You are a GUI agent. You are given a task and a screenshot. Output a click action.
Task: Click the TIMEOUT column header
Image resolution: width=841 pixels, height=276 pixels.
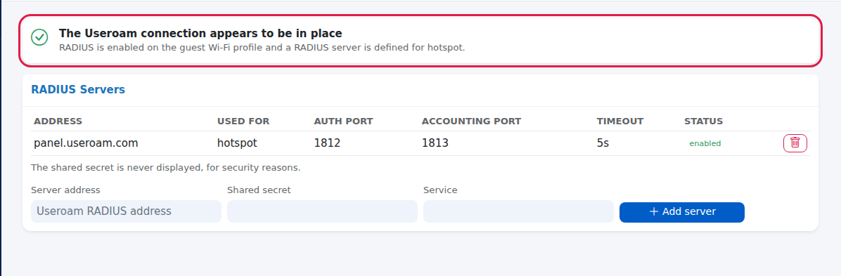point(620,121)
